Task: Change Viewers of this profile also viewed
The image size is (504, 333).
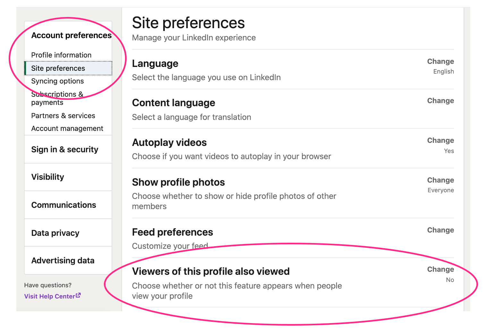Action: point(441,270)
